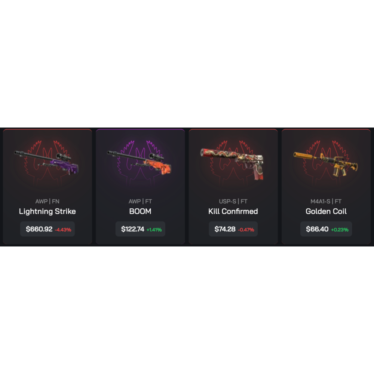Viewport: 374px width, 374px height.
Task: Click the $660.92 price badge
Action: tap(47, 229)
